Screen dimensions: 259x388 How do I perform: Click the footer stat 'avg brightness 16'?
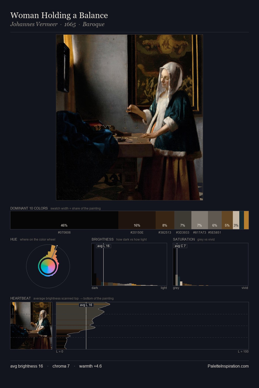(27, 366)
